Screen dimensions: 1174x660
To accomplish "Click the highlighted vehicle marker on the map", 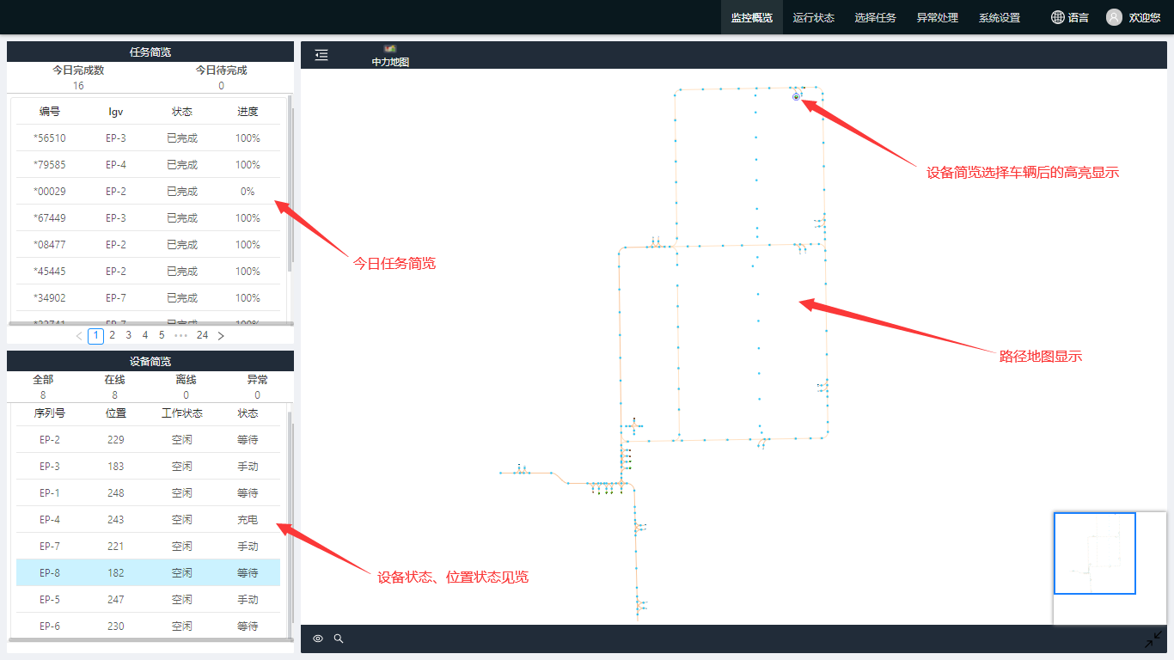I will [796, 97].
